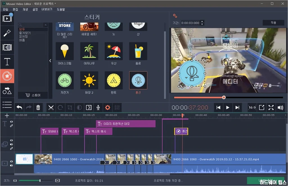Open the 재생 menu
Image resolution: width=288 pixels, height=186 pixels.
point(25,9)
